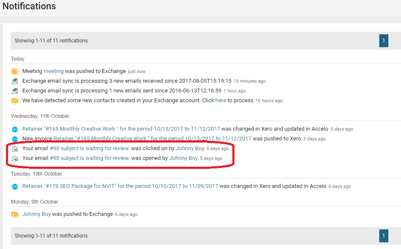Open Johnny Boy from the email clicked notification

pos(190,148)
